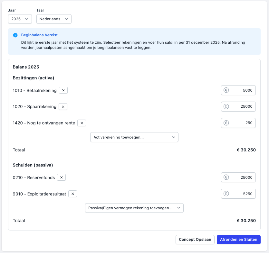
Task: Expand the Activarekening toevoegen dropdown
Action: (x=134, y=137)
